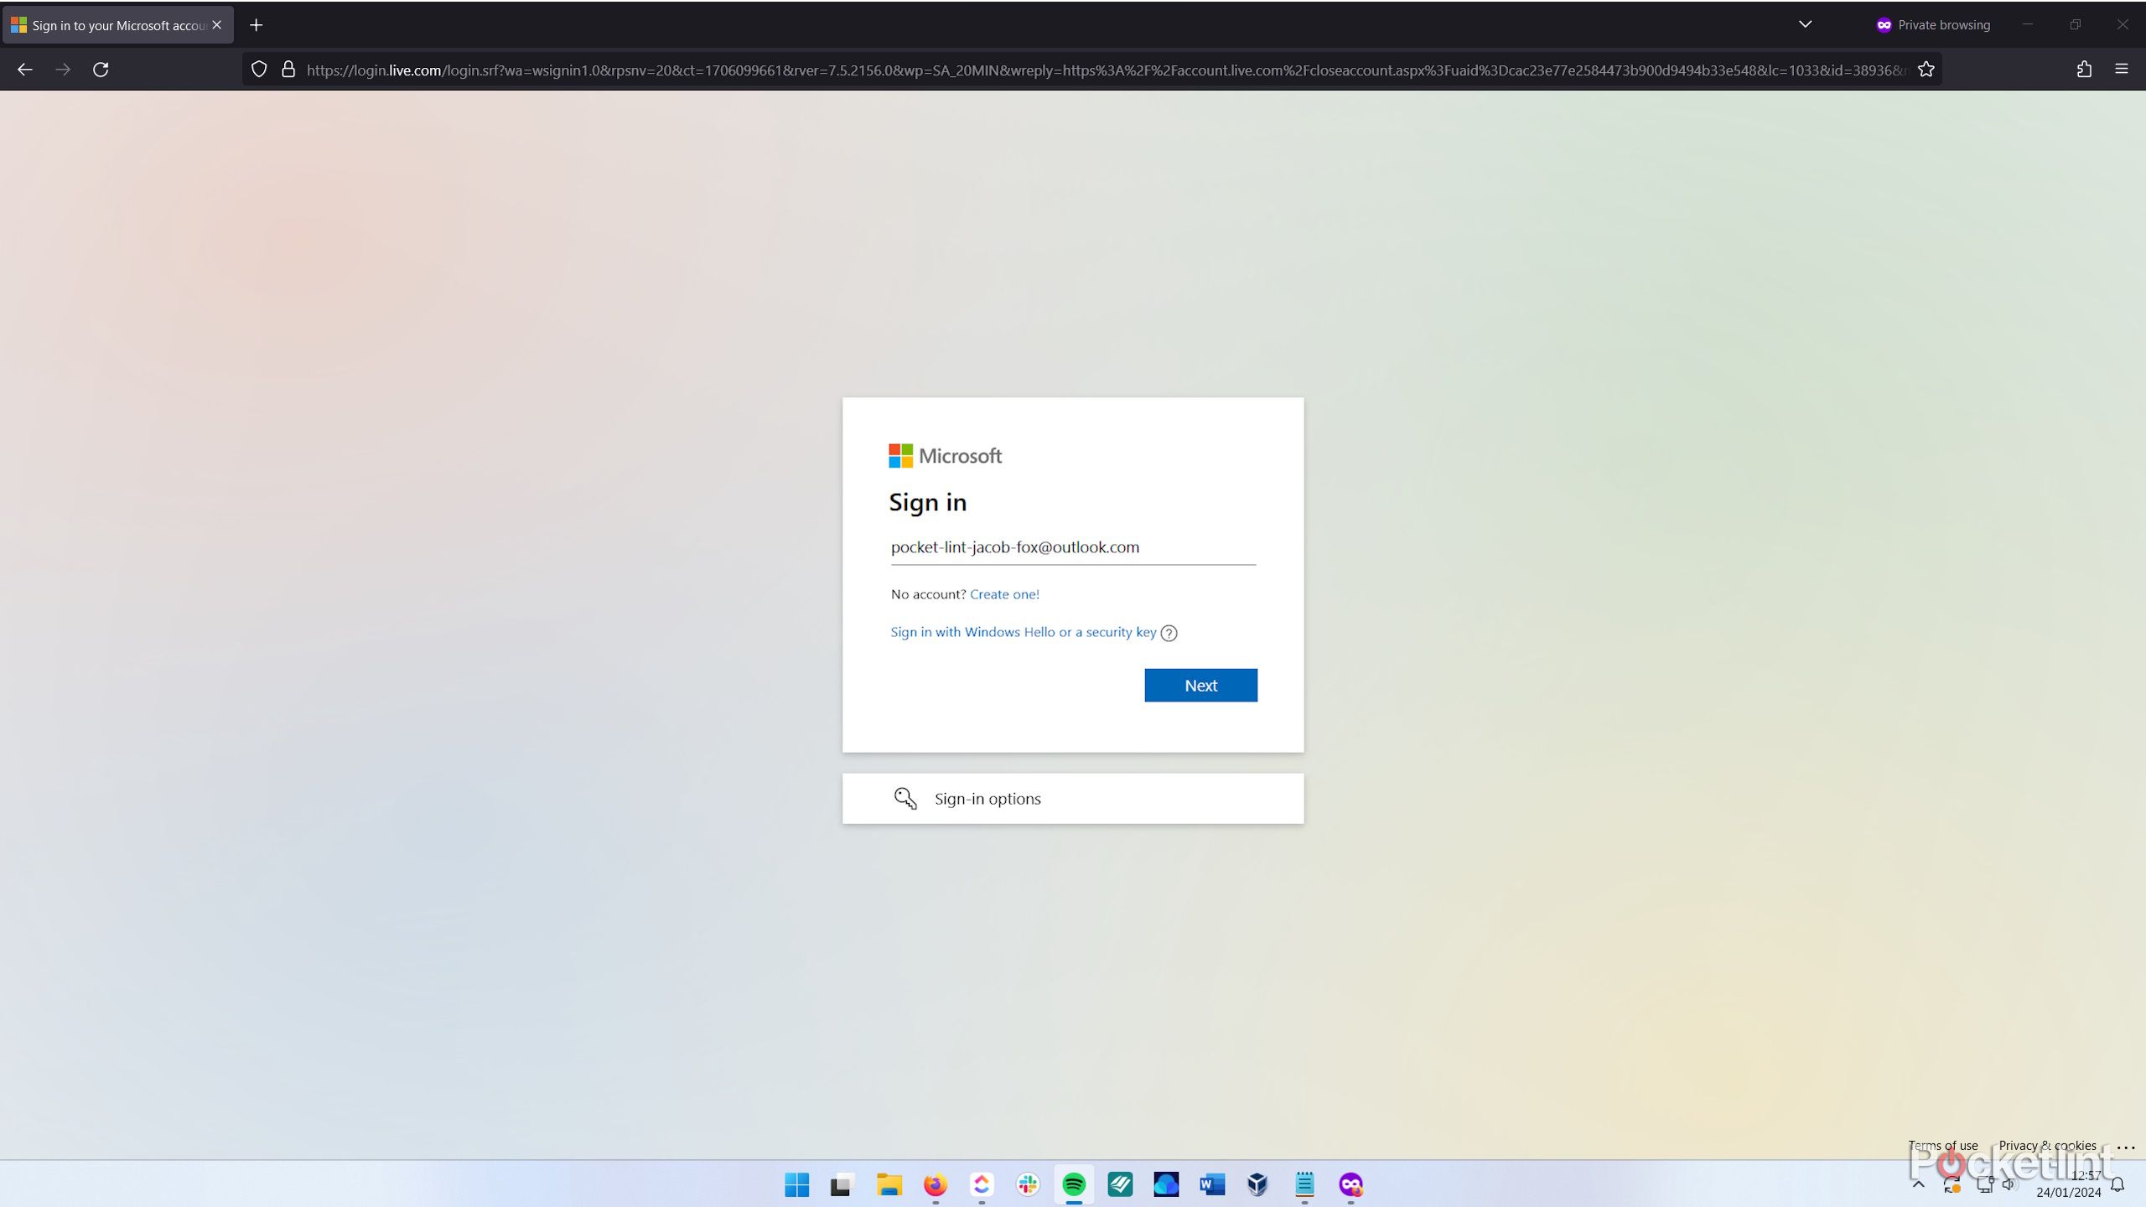Open the Firefox application menu

(x=2123, y=69)
